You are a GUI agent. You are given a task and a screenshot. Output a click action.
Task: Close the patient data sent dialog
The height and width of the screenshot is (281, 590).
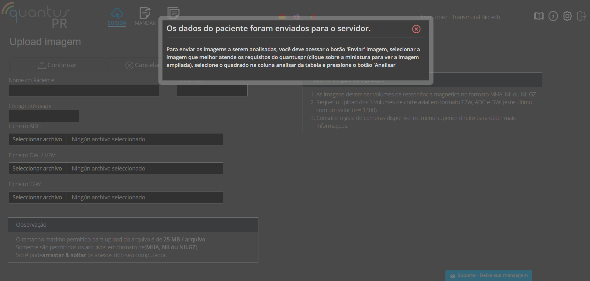pos(416,29)
